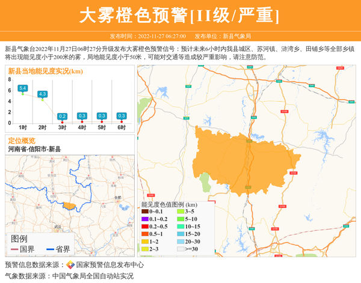Select the 0.1~0.2 purple legend swatch
The height and width of the screenshot is (283, 361).
pyautogui.click(x=144, y=219)
